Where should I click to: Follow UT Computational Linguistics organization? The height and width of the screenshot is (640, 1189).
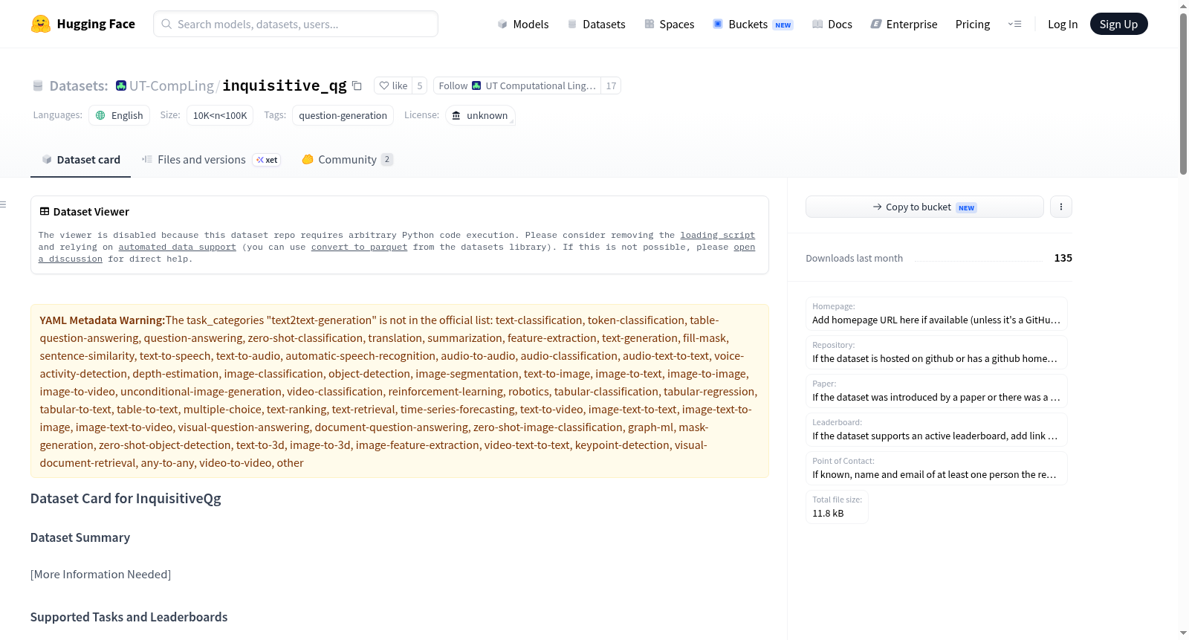pos(517,85)
